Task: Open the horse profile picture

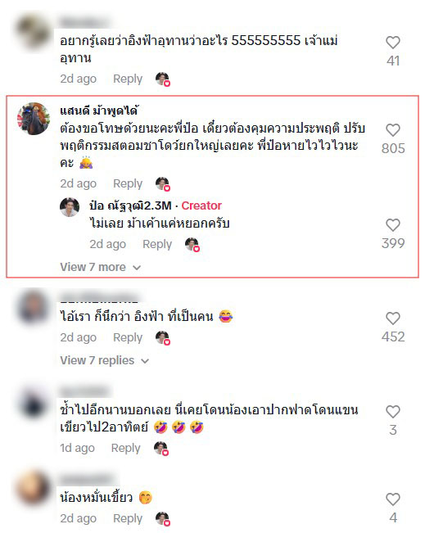Action: point(34,119)
